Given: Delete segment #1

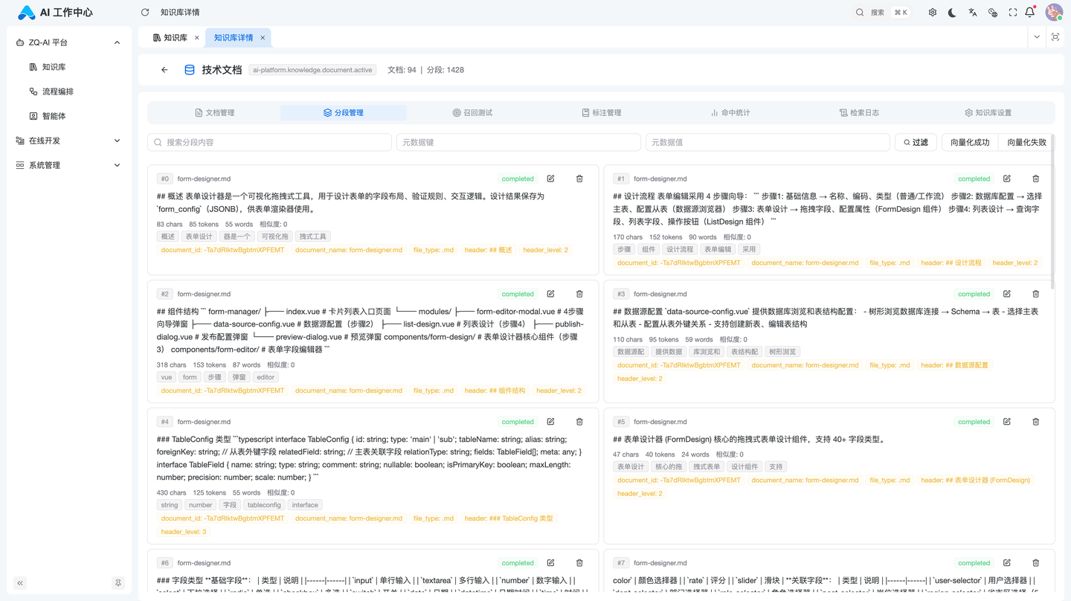Looking at the screenshot, I should pyautogui.click(x=1036, y=179).
